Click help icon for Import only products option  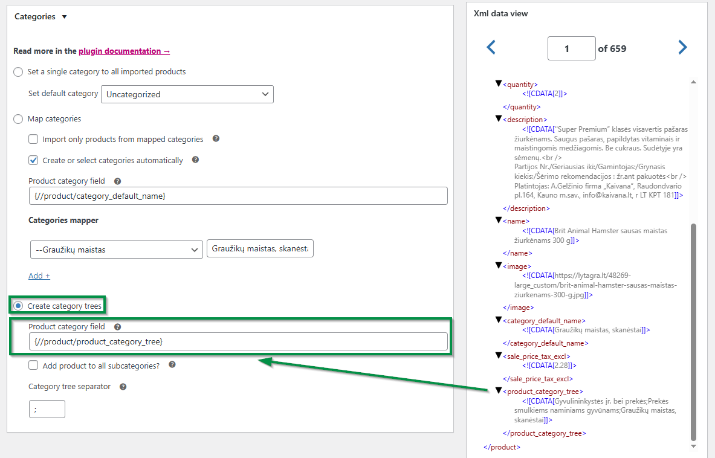[x=216, y=139]
